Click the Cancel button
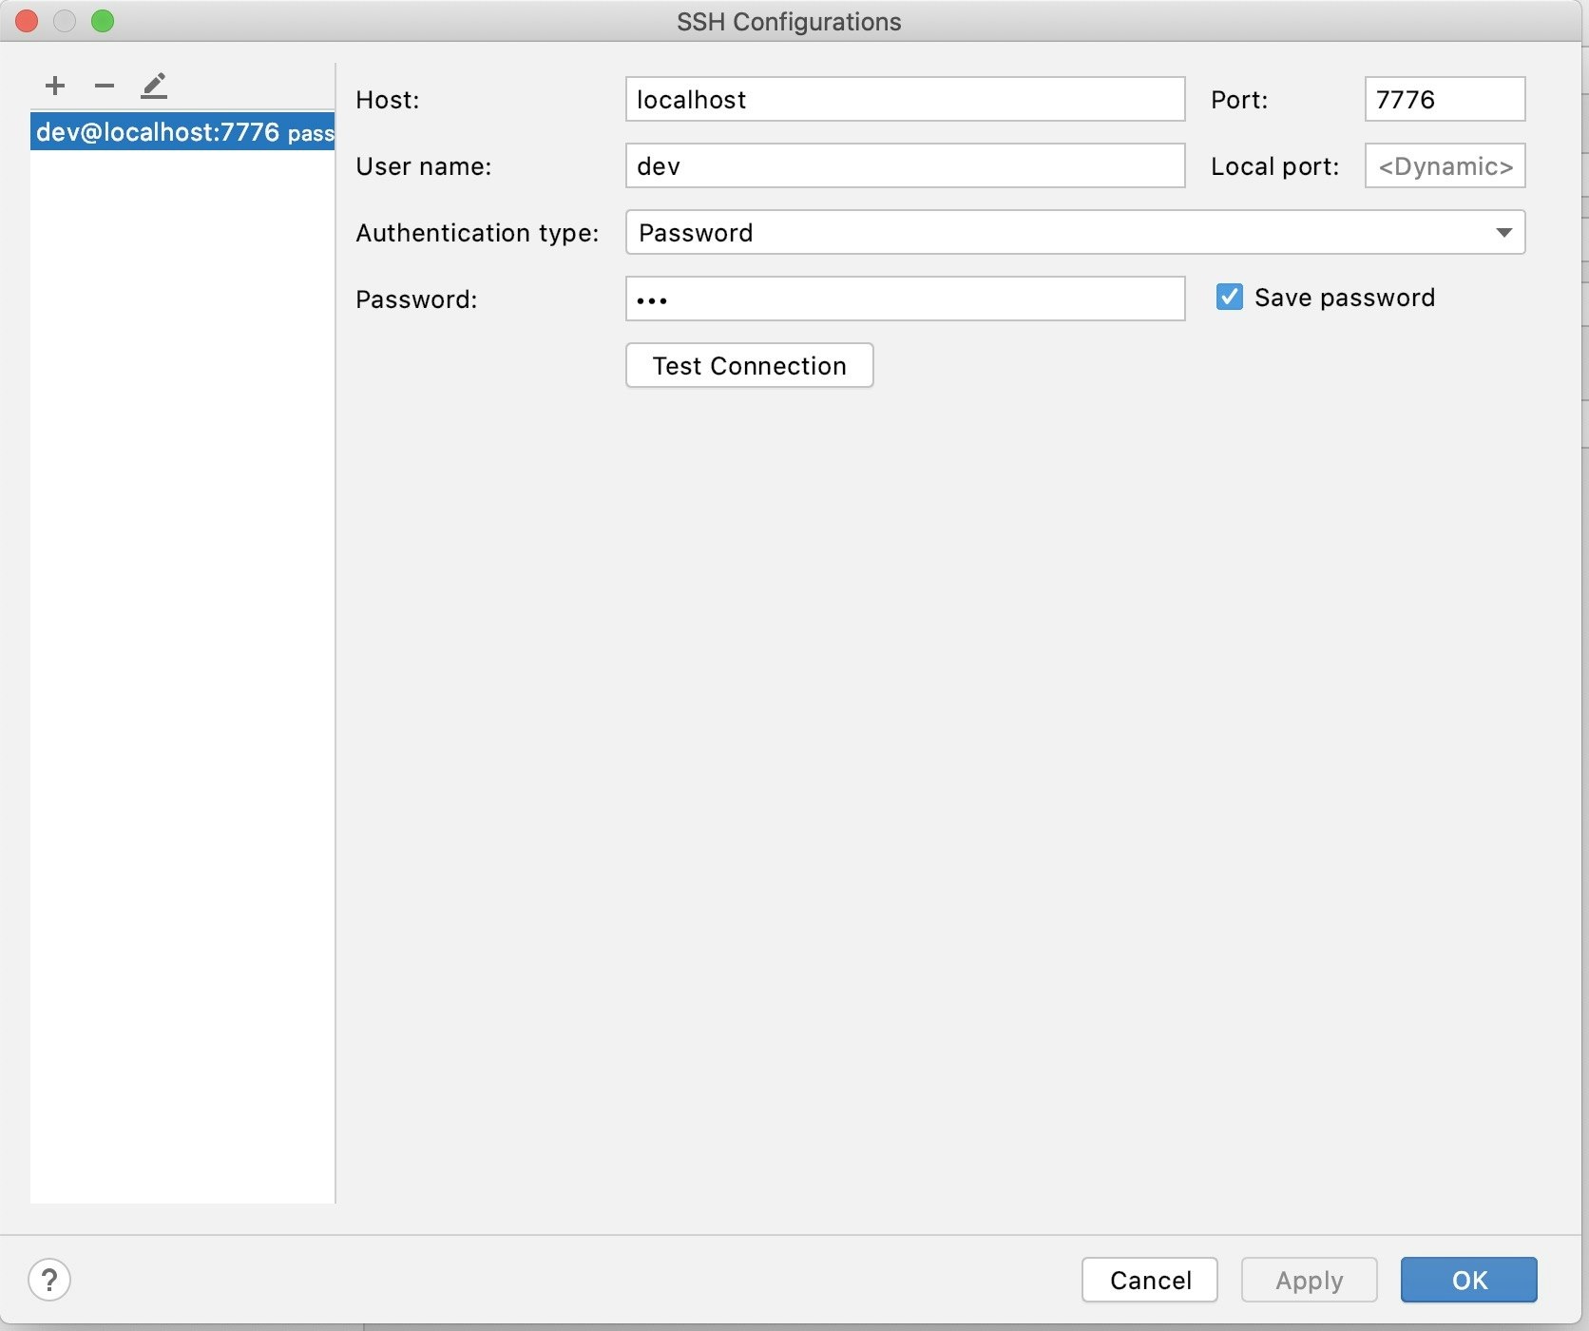Screen dimensions: 1589x1331 (1149, 1280)
